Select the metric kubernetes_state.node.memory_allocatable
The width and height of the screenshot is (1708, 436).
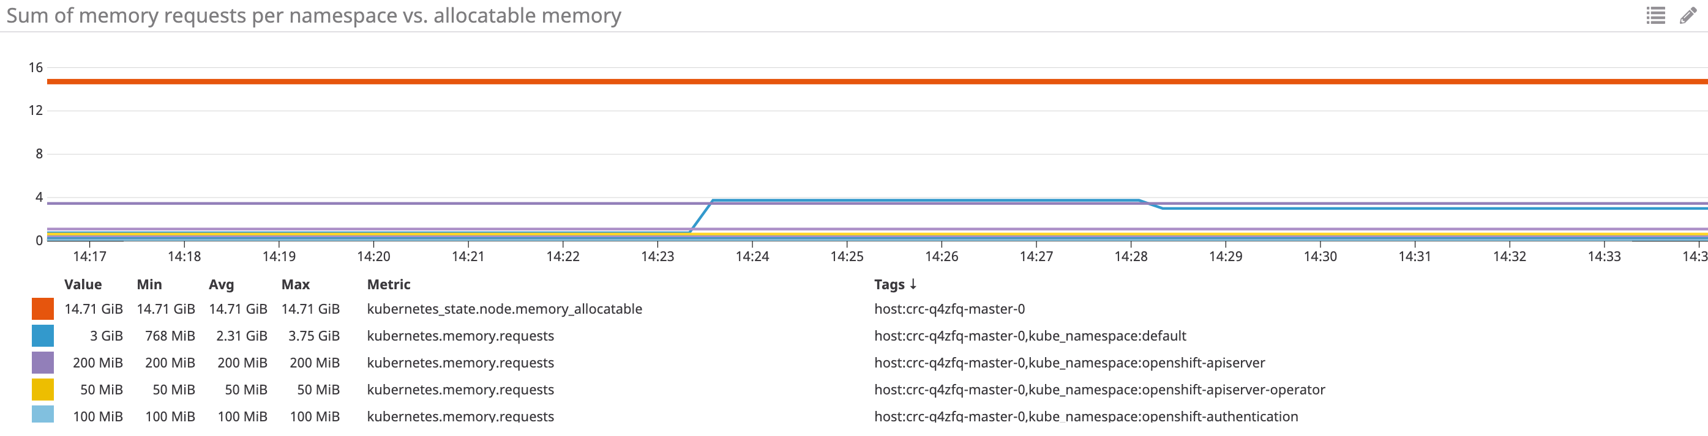(x=504, y=309)
